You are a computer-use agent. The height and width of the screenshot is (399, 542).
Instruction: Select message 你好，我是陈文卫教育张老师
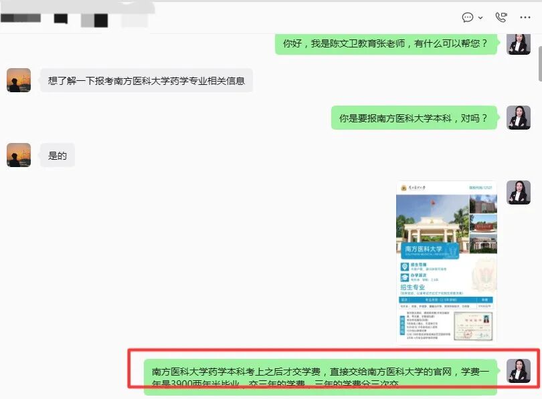click(x=386, y=44)
